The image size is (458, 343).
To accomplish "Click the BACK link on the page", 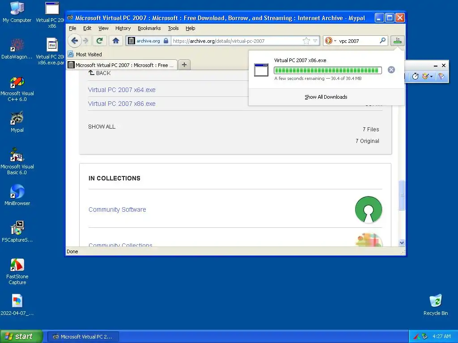I will pos(100,73).
